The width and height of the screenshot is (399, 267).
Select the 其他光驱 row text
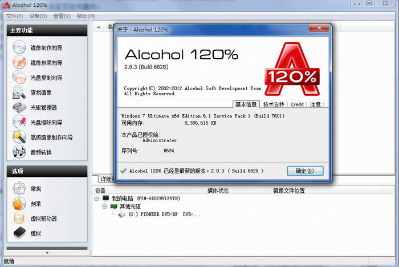click(x=130, y=207)
